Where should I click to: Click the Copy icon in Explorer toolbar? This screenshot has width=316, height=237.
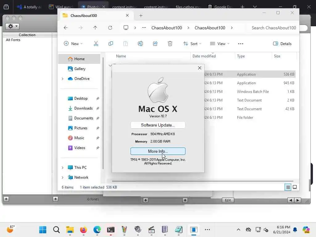111,44
